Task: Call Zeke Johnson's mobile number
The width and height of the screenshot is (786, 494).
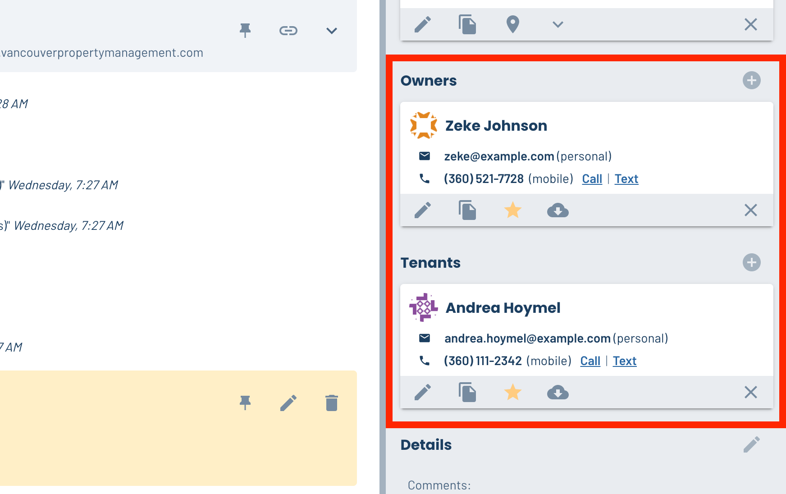Action: [x=592, y=179]
